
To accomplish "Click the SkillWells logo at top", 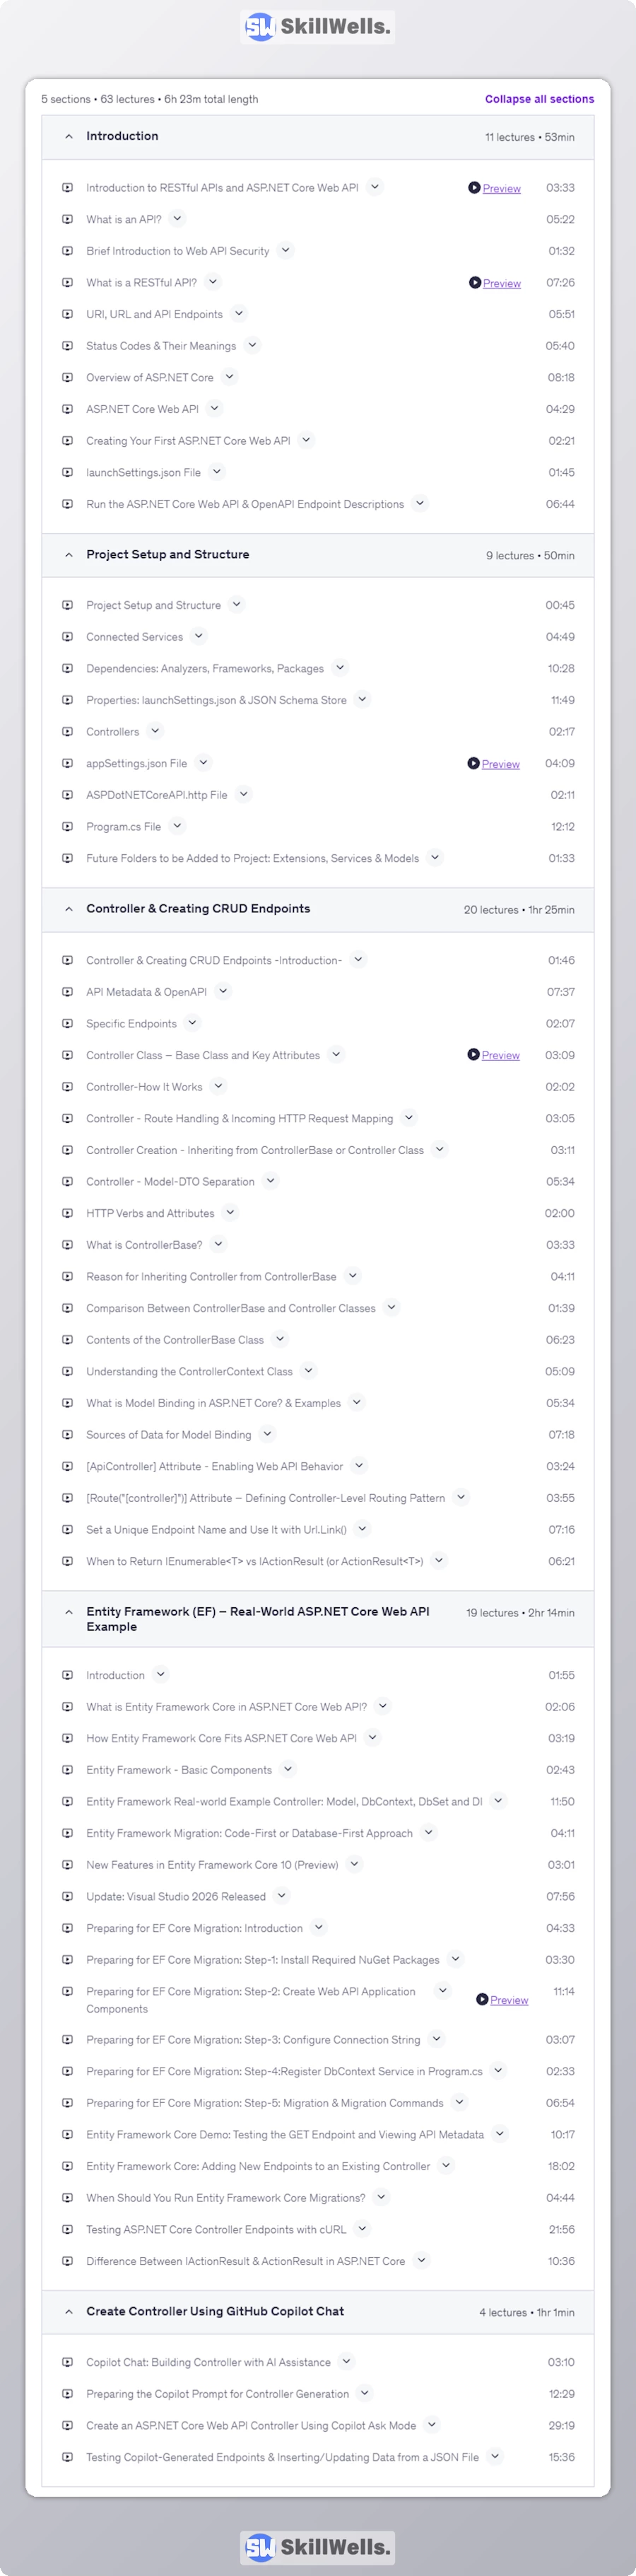I will click(x=318, y=27).
